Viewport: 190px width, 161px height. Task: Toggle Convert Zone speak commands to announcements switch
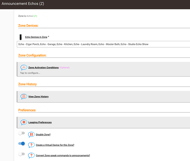tap(22, 154)
